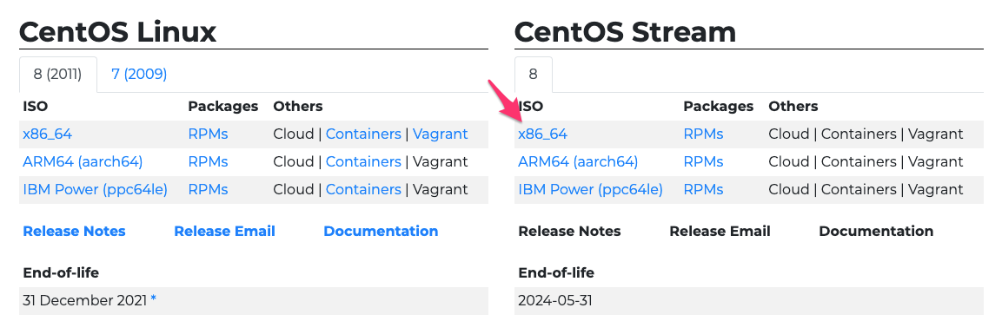Click the CentOS Stream x86_64 ISO link
1002x334 pixels.
pyautogui.click(x=542, y=134)
